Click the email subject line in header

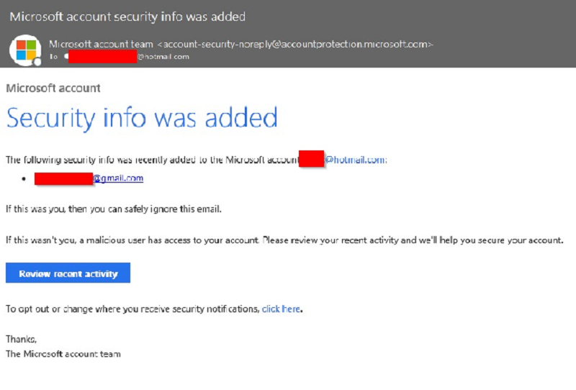pos(127,17)
